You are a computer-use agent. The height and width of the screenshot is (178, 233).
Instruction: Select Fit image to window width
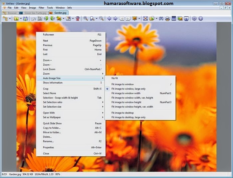tap(140, 93)
